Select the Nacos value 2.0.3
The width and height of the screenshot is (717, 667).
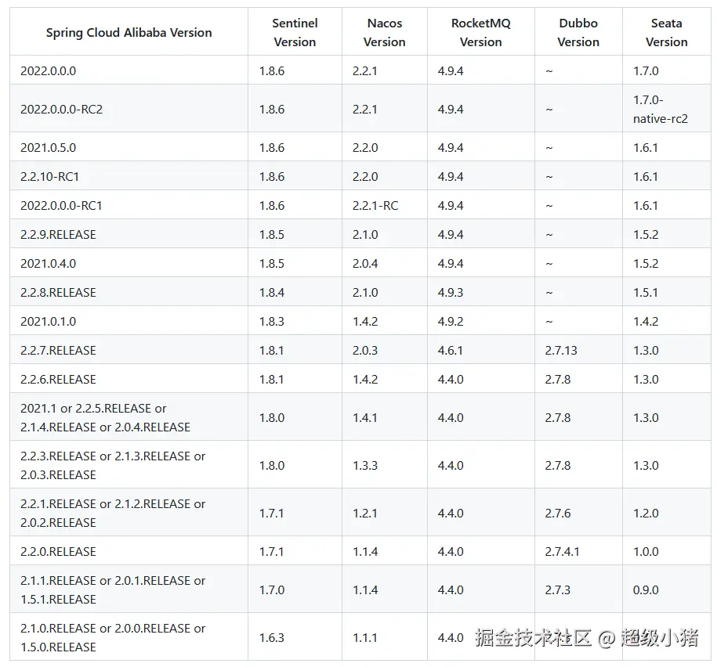[365, 351]
